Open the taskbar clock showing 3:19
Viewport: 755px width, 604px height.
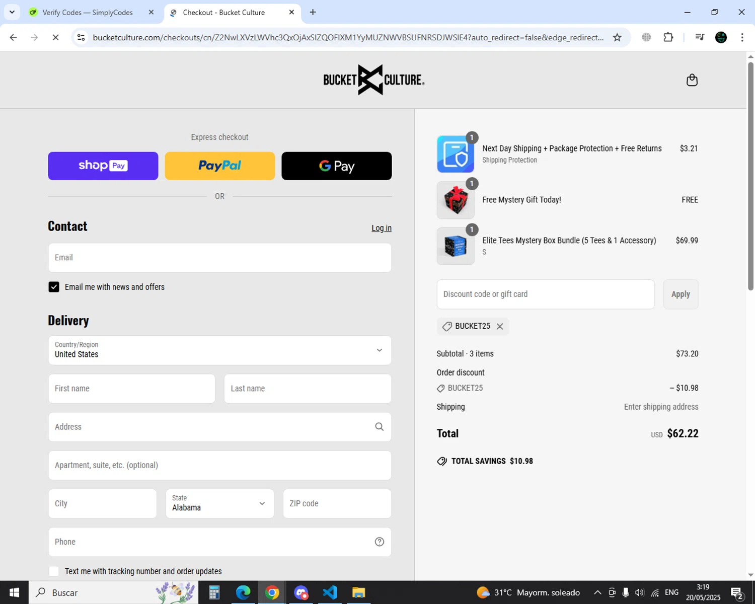click(703, 592)
